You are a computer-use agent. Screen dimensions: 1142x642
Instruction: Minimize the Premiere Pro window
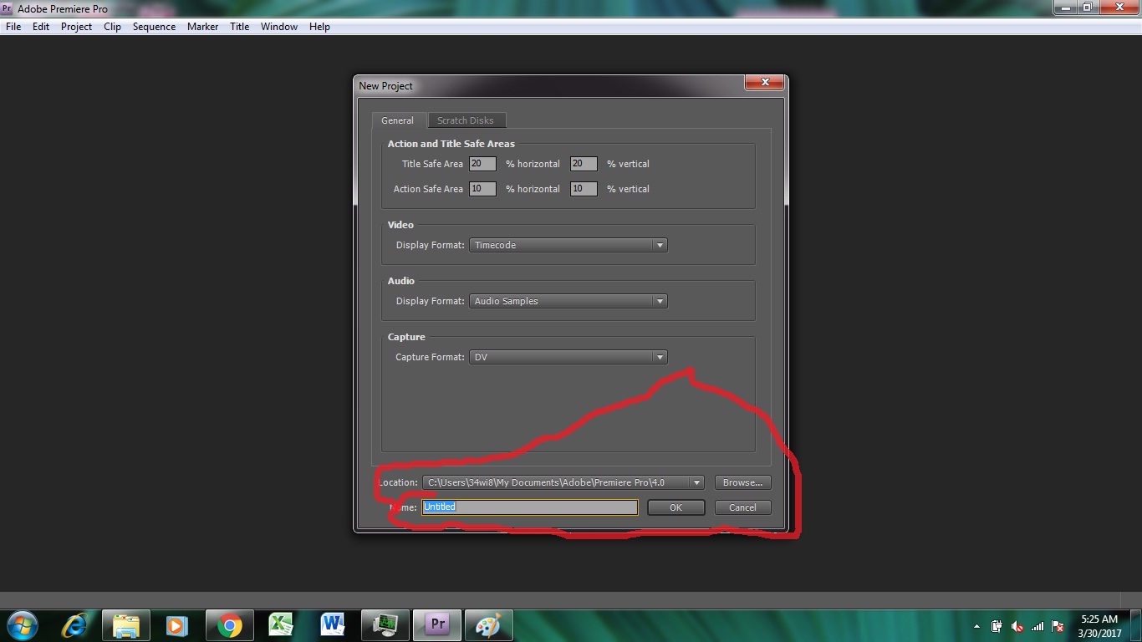tap(1064, 8)
